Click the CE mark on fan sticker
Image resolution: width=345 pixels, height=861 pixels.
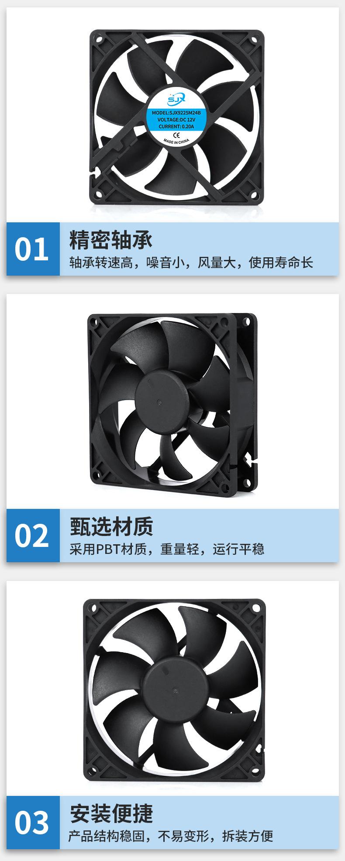(177, 134)
